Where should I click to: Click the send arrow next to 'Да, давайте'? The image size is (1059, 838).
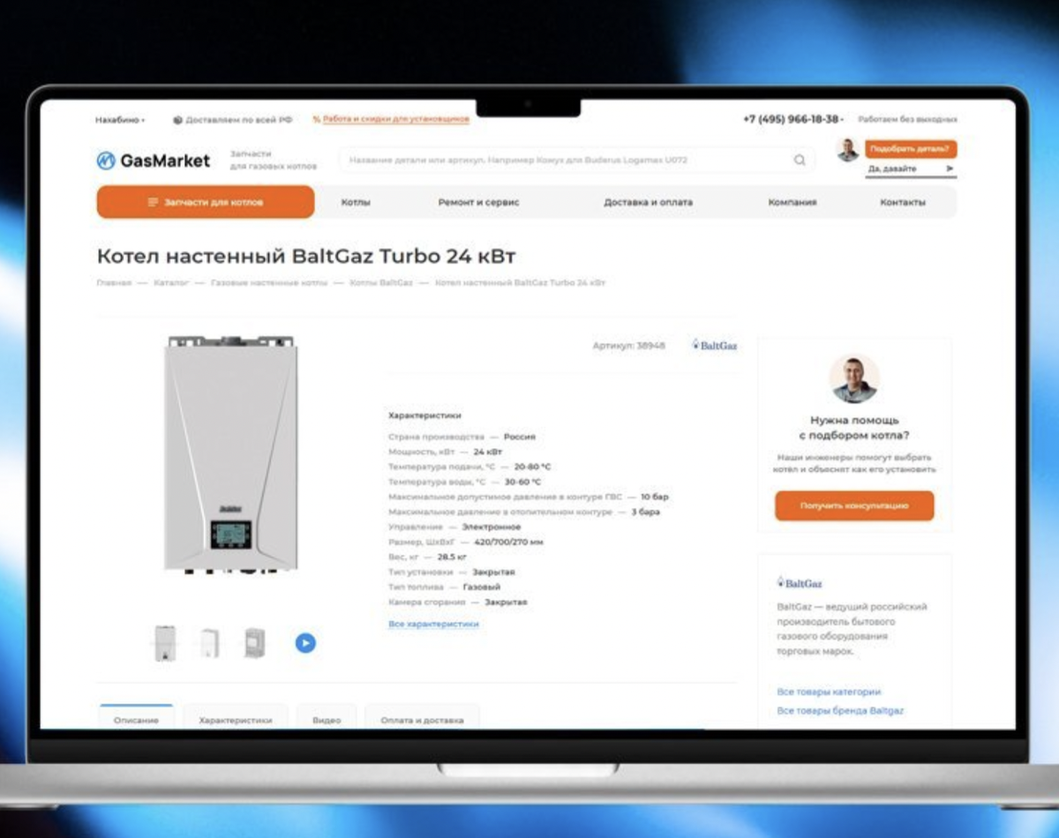950,168
